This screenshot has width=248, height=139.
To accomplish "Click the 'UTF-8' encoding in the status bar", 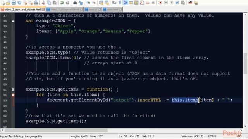I will pyautogui.click(x=212, y=136).
